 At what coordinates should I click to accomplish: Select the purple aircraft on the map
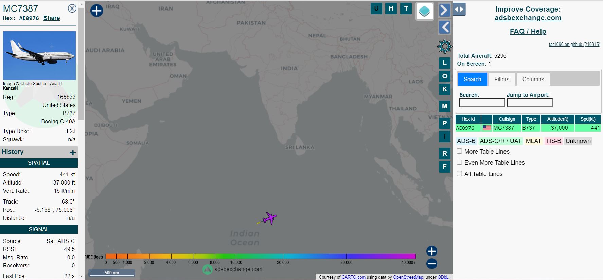tap(270, 218)
